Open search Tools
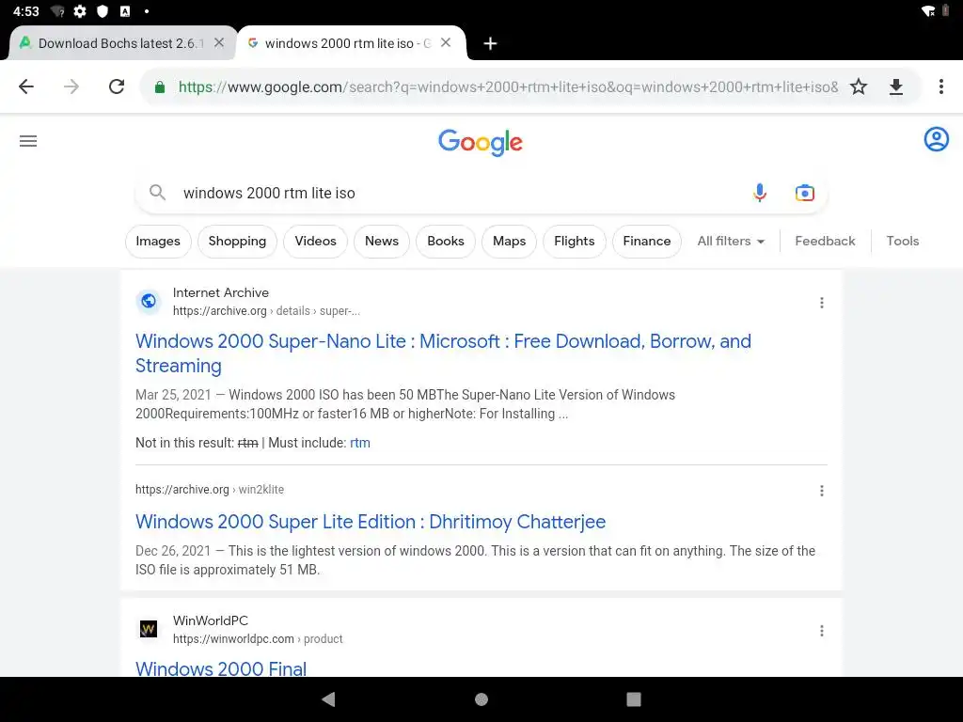The image size is (963, 722). 902,242
